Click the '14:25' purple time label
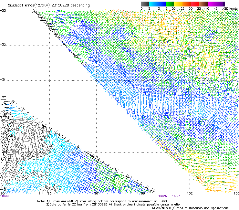The width and height of the screenshot is (239, 210). [163, 196]
